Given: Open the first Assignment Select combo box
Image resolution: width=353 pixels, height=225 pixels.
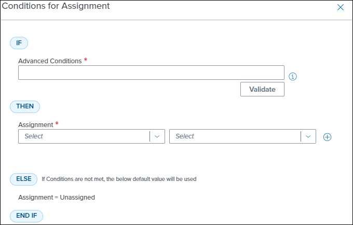Looking at the screenshot, I should [x=92, y=136].
